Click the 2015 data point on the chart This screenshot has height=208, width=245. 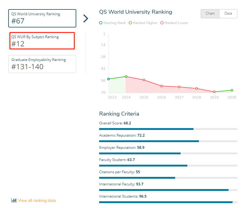(144, 80)
